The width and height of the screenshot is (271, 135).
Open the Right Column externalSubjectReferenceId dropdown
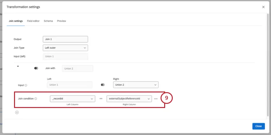[x=129, y=99]
